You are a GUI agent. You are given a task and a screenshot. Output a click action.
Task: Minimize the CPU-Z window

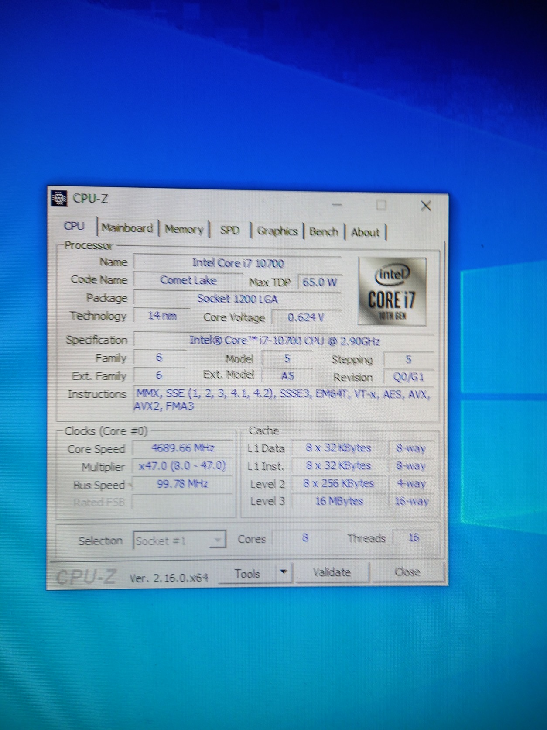[x=337, y=204]
